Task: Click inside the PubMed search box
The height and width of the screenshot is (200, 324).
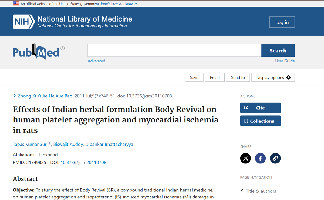Action: coord(174,50)
